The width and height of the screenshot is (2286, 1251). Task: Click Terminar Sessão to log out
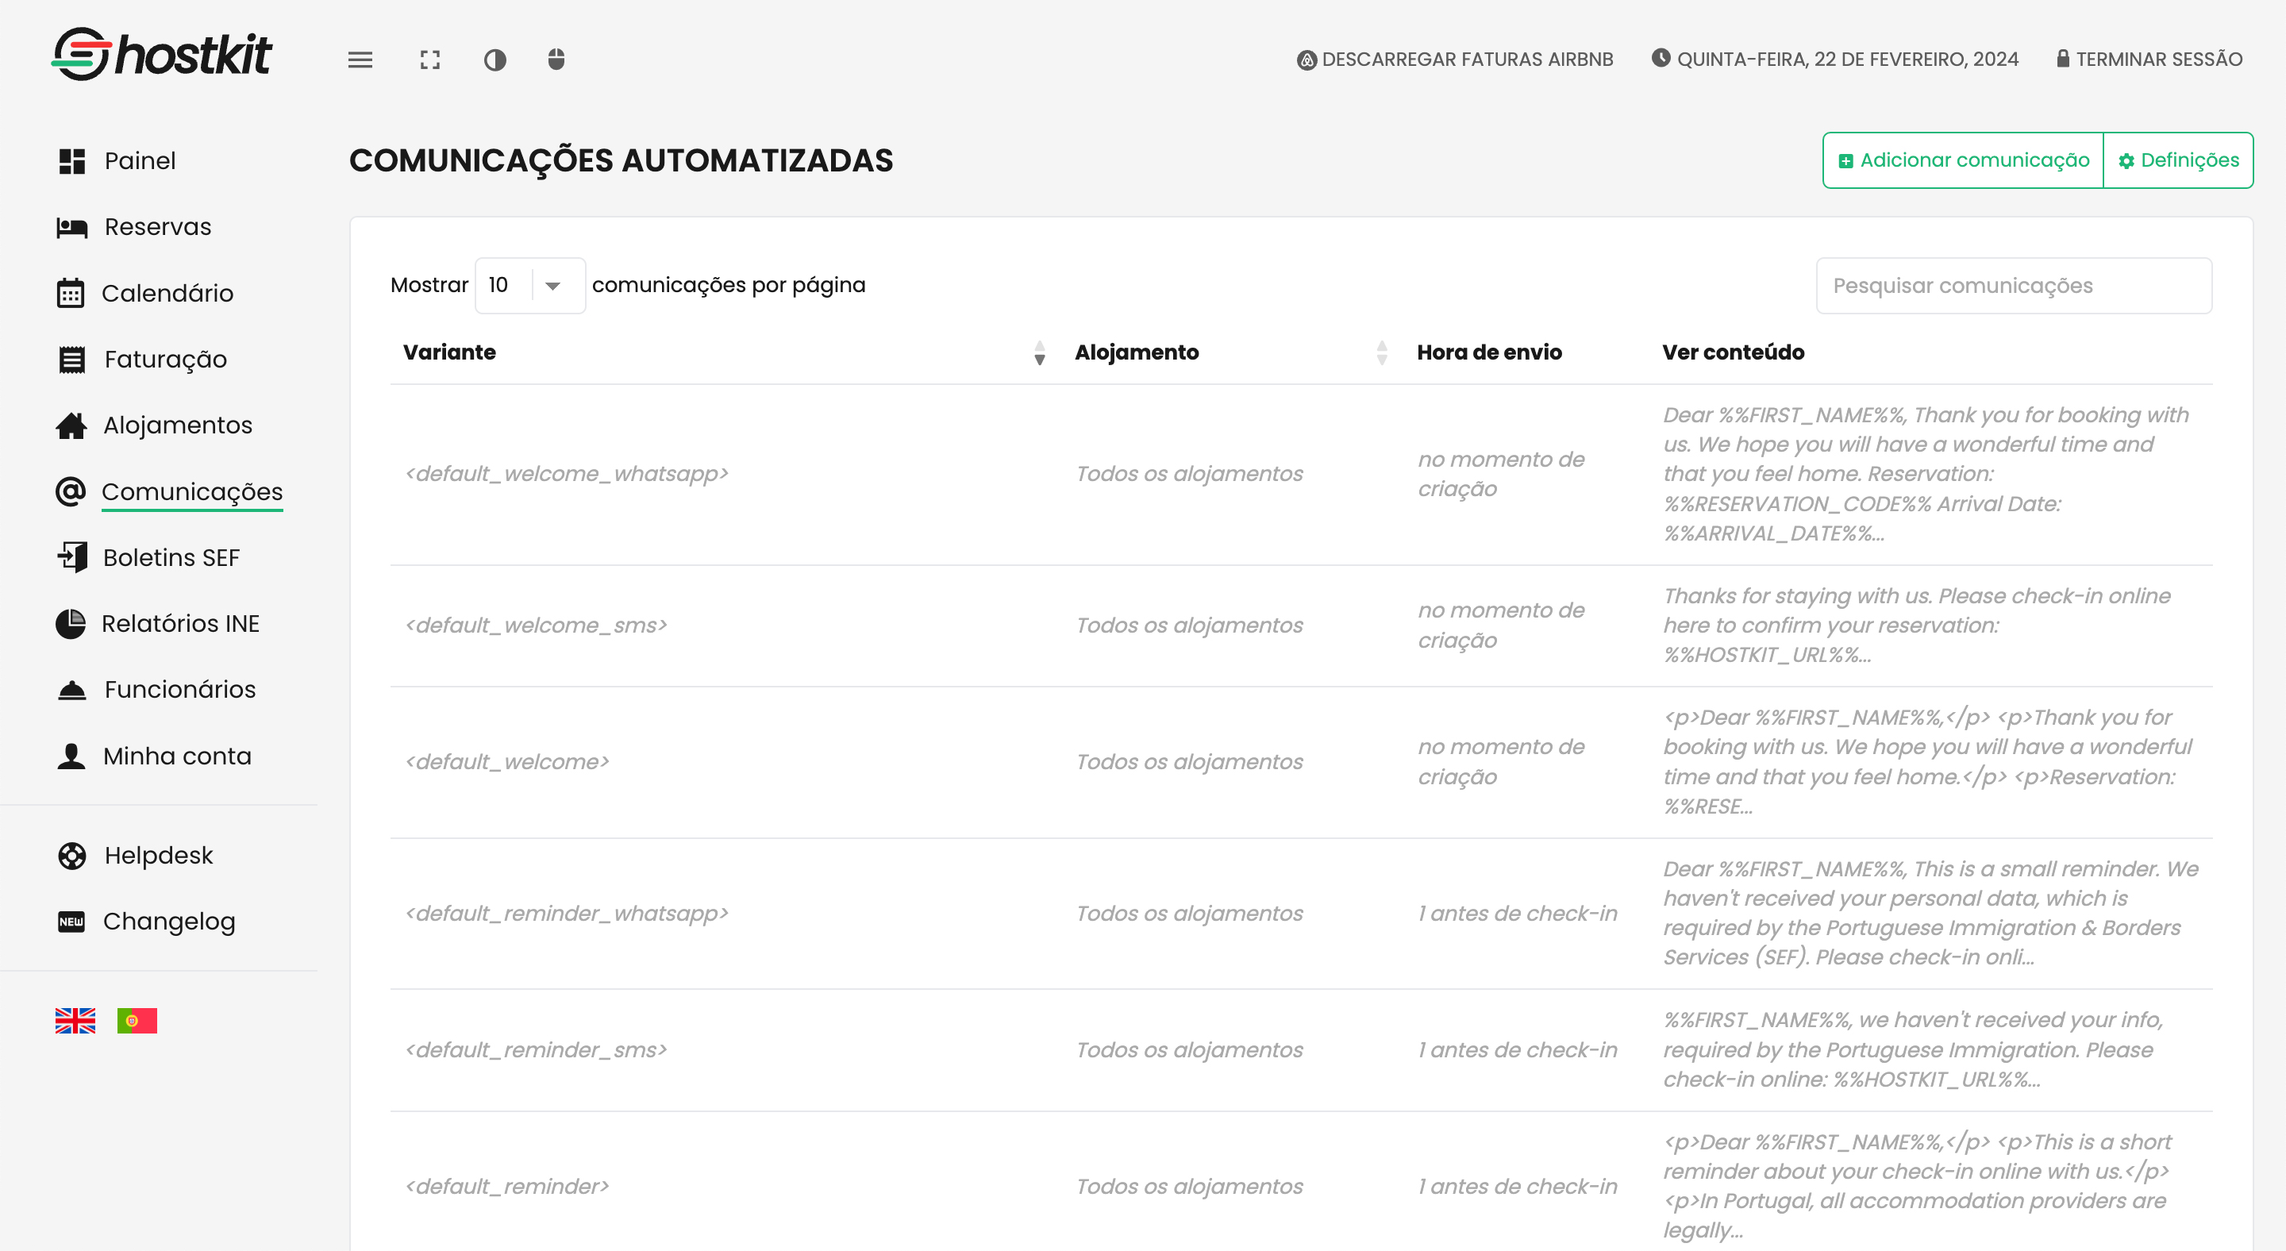tap(2149, 60)
